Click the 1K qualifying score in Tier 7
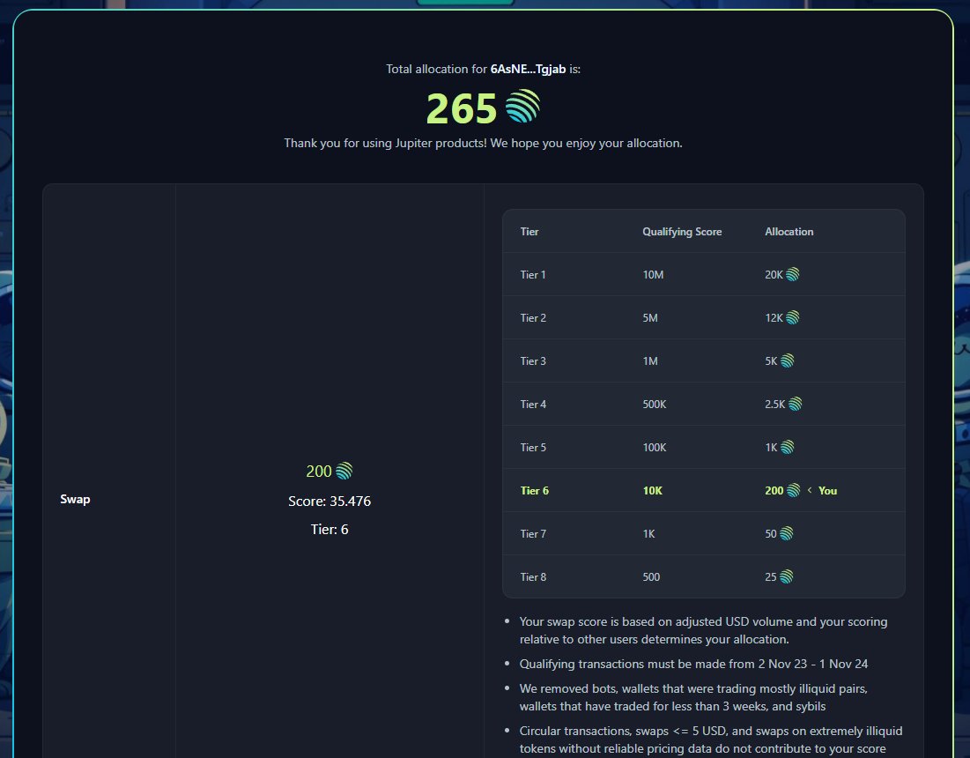The image size is (970, 758). (x=648, y=534)
